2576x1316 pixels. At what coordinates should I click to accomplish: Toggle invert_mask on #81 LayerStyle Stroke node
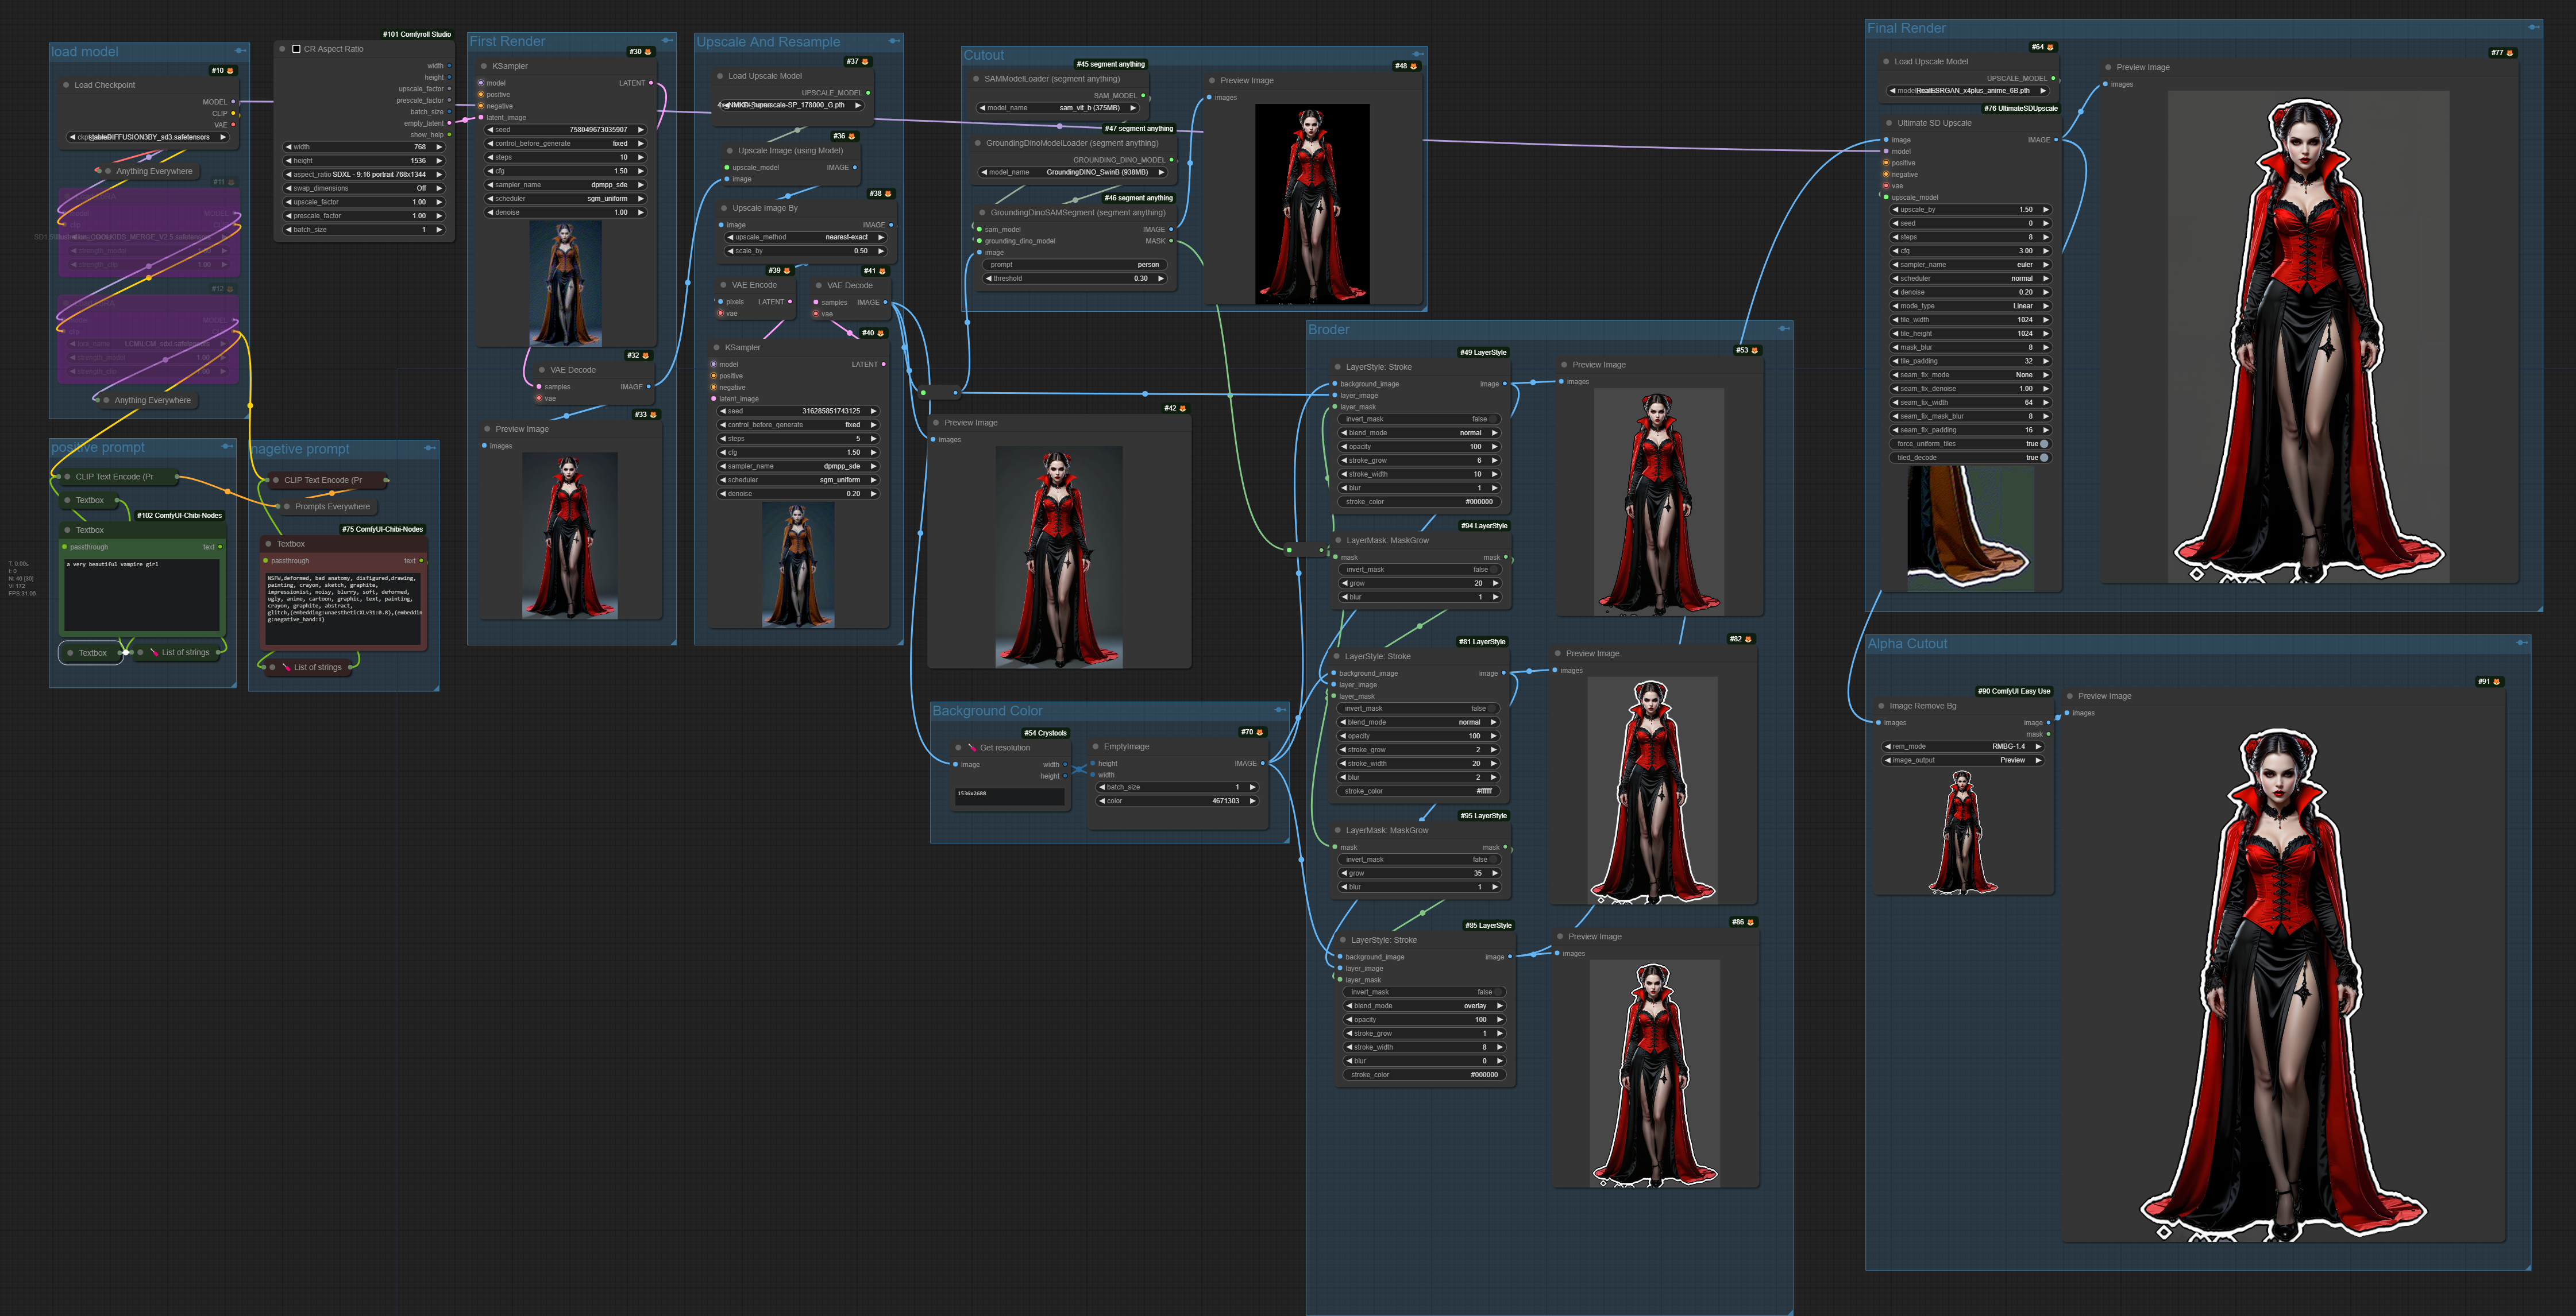click(x=1419, y=709)
